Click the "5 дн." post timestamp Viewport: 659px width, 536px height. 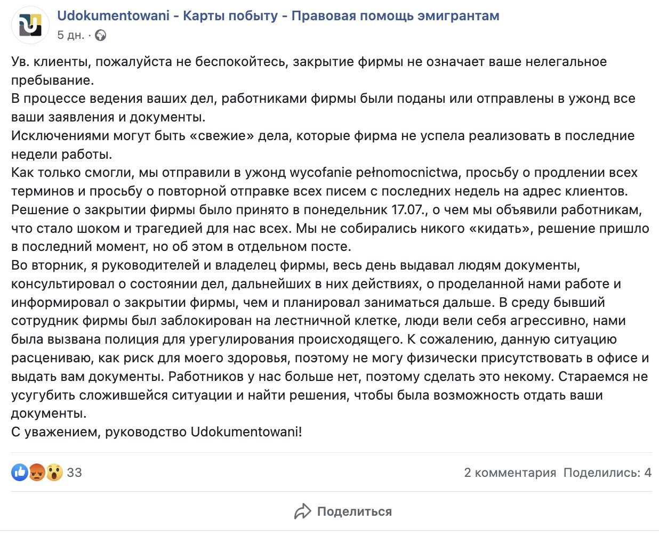tap(70, 35)
